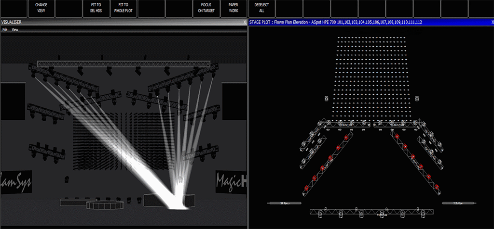This screenshot has width=494, height=229.
Task: Select the topmost red fixture on left diagonal truss
Action: (346, 137)
